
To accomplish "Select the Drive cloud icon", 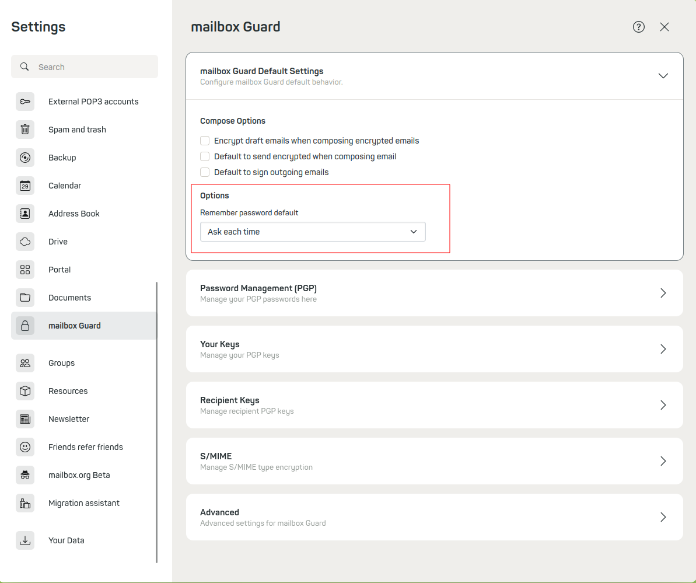I will (x=25, y=242).
